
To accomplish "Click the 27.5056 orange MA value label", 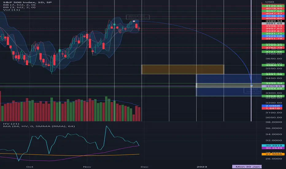I will tap(273, 154).
